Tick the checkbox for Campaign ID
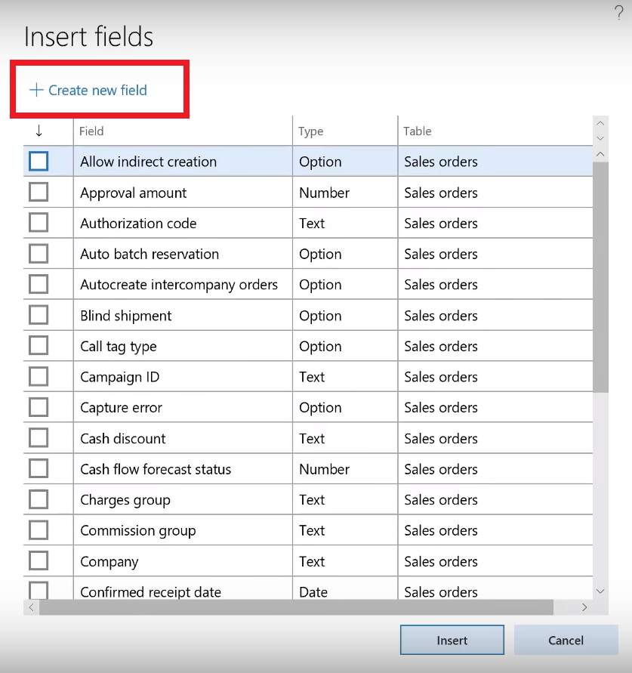Screen dimensions: 632x673 (x=39, y=376)
